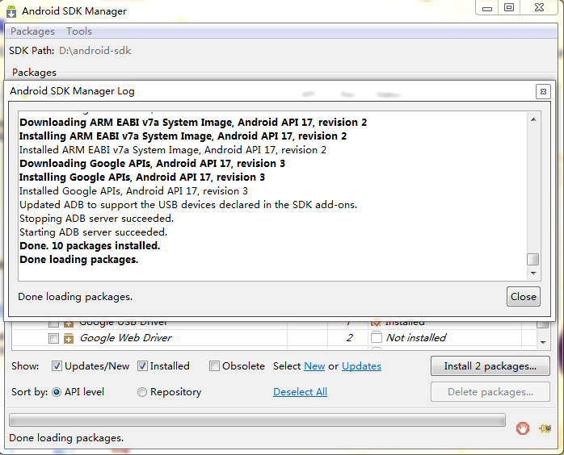Click the 'Not installed' status text
Screen dimensions: 564x455
click(416, 337)
